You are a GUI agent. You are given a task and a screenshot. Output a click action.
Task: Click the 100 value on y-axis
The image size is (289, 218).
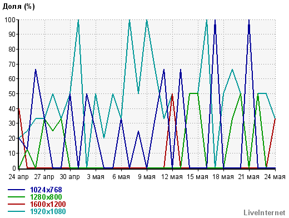(x=10, y=19)
